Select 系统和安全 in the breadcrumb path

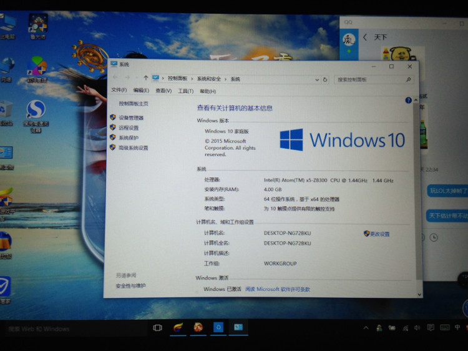[x=208, y=79]
